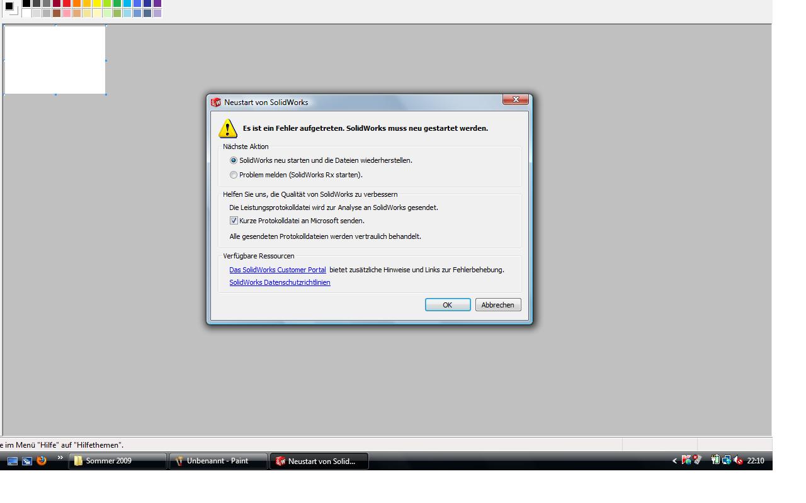The height and width of the screenshot is (503, 806).
Task: Select the bright yellow palette swatch
Action: tap(97, 3)
